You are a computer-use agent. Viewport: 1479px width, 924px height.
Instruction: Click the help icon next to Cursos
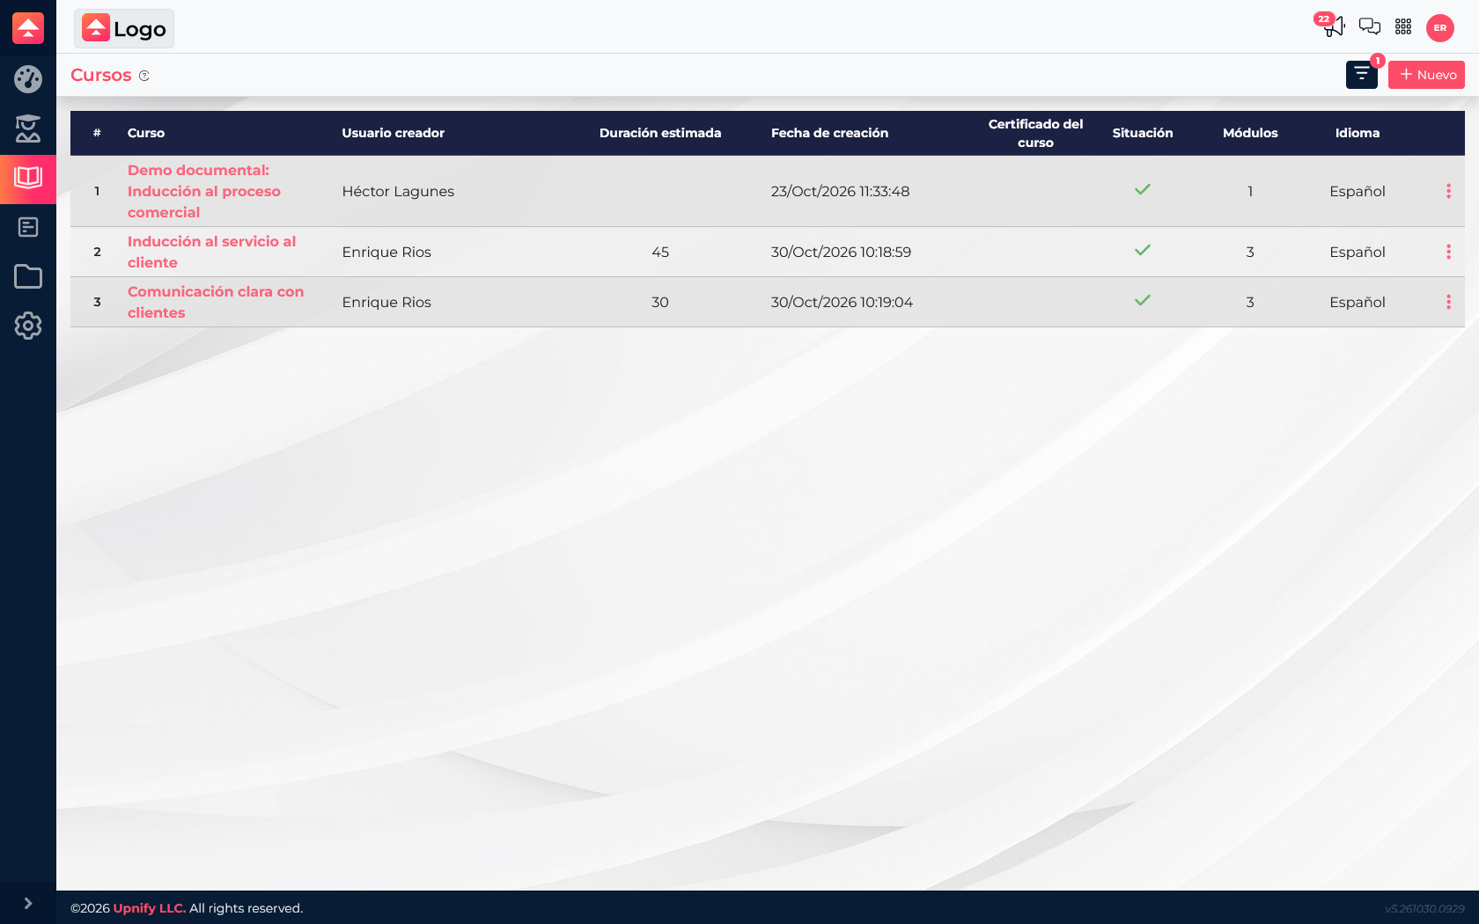coord(144,76)
